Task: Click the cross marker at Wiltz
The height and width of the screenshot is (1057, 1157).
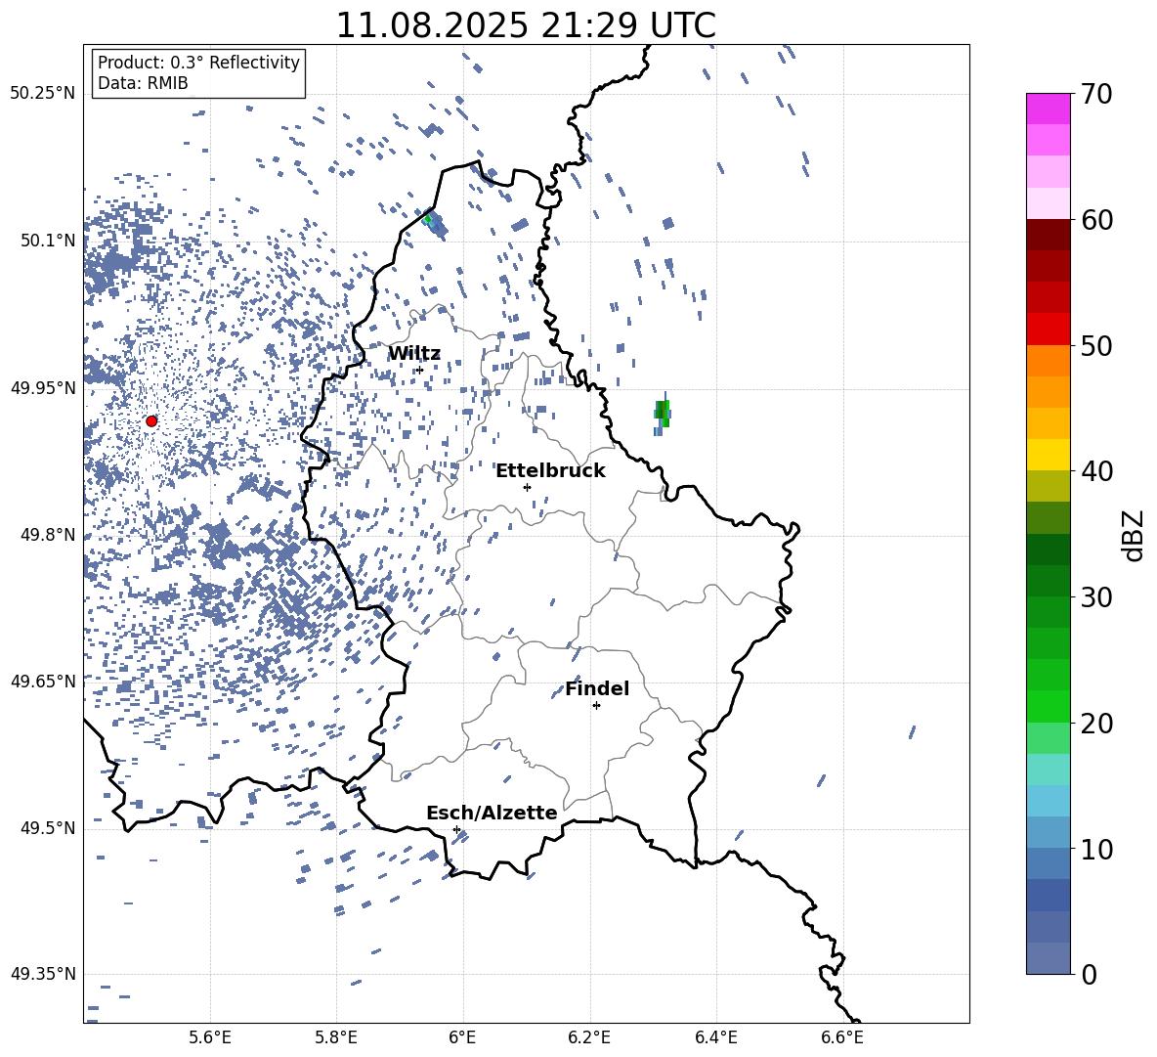Action: pyautogui.click(x=420, y=370)
